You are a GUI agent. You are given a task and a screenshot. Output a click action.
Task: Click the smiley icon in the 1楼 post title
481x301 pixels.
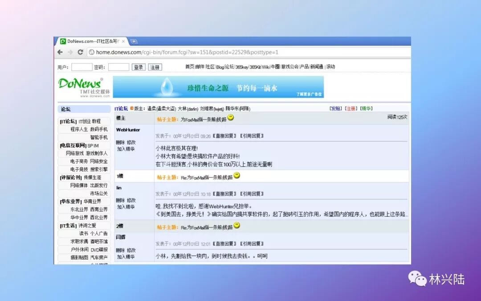237,175
